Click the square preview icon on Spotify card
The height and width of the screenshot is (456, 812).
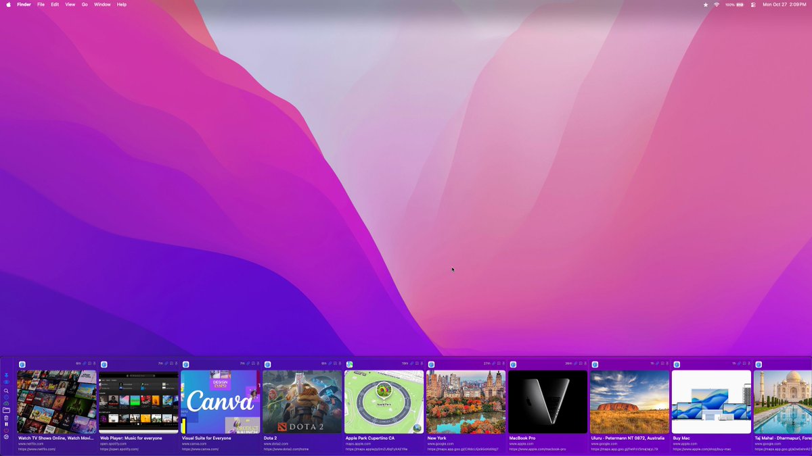(x=171, y=363)
